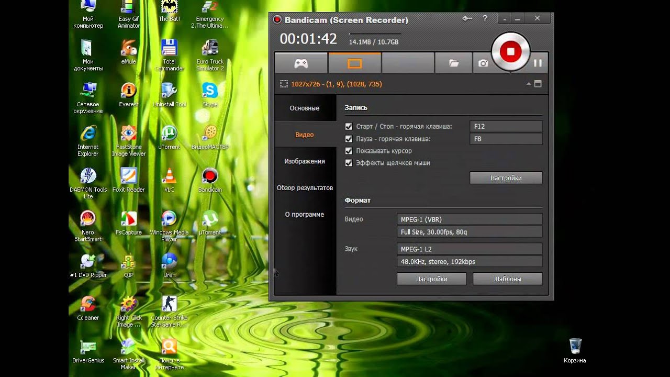Open QIP desktop icon
Viewport: 670px width, 377px height.
tap(129, 265)
